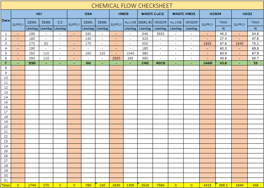Click the total value 1740
Image resolution: width=264 pixels, height=188 pixels.
pyautogui.click(x=32, y=185)
